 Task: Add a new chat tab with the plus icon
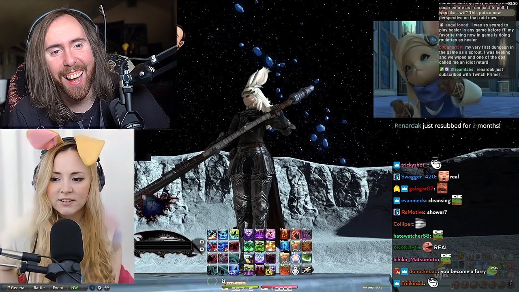click(x=92, y=288)
